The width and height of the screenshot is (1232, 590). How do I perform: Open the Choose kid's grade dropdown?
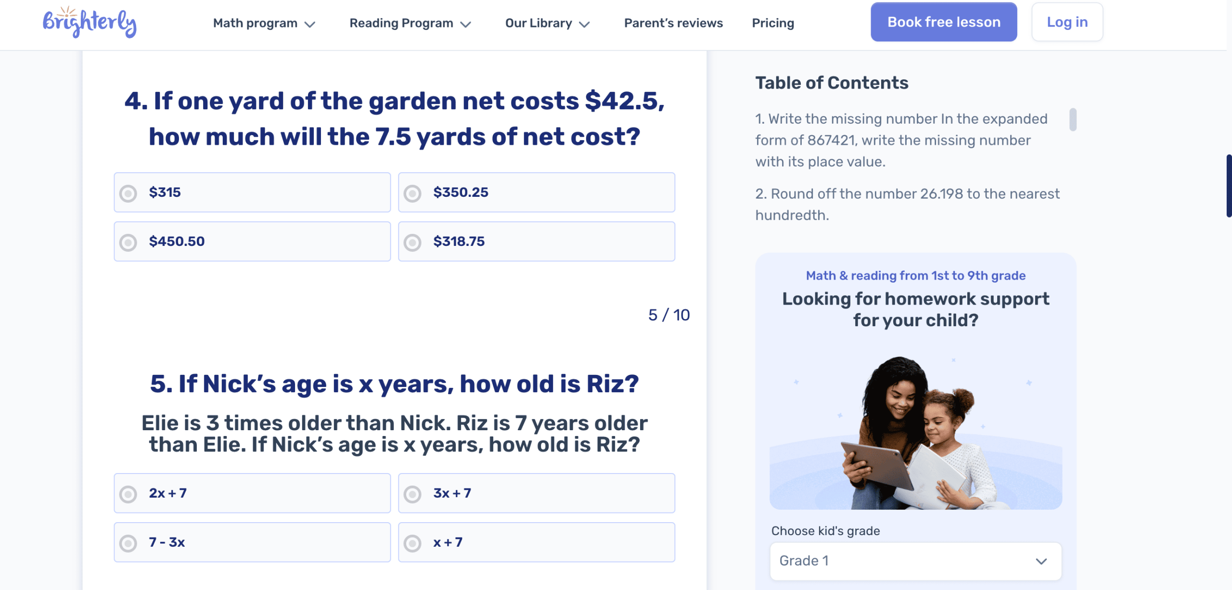915,561
